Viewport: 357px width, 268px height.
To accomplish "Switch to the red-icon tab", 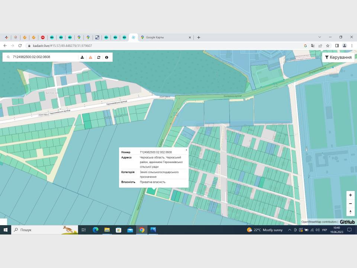I will [42, 37].
